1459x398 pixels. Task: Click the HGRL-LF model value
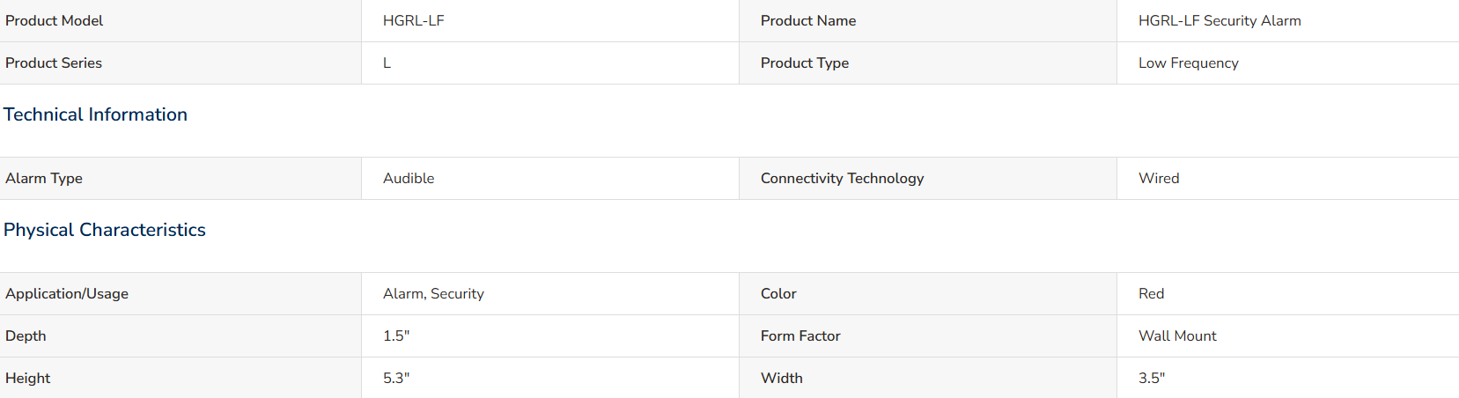(413, 20)
